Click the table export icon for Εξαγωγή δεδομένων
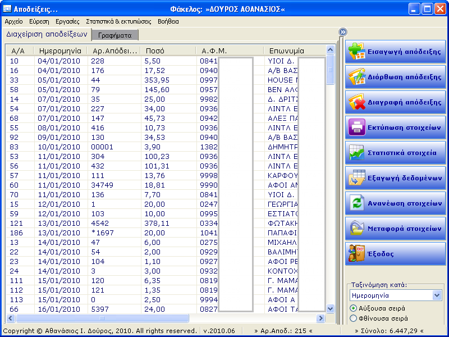449x337 pixels. point(357,177)
